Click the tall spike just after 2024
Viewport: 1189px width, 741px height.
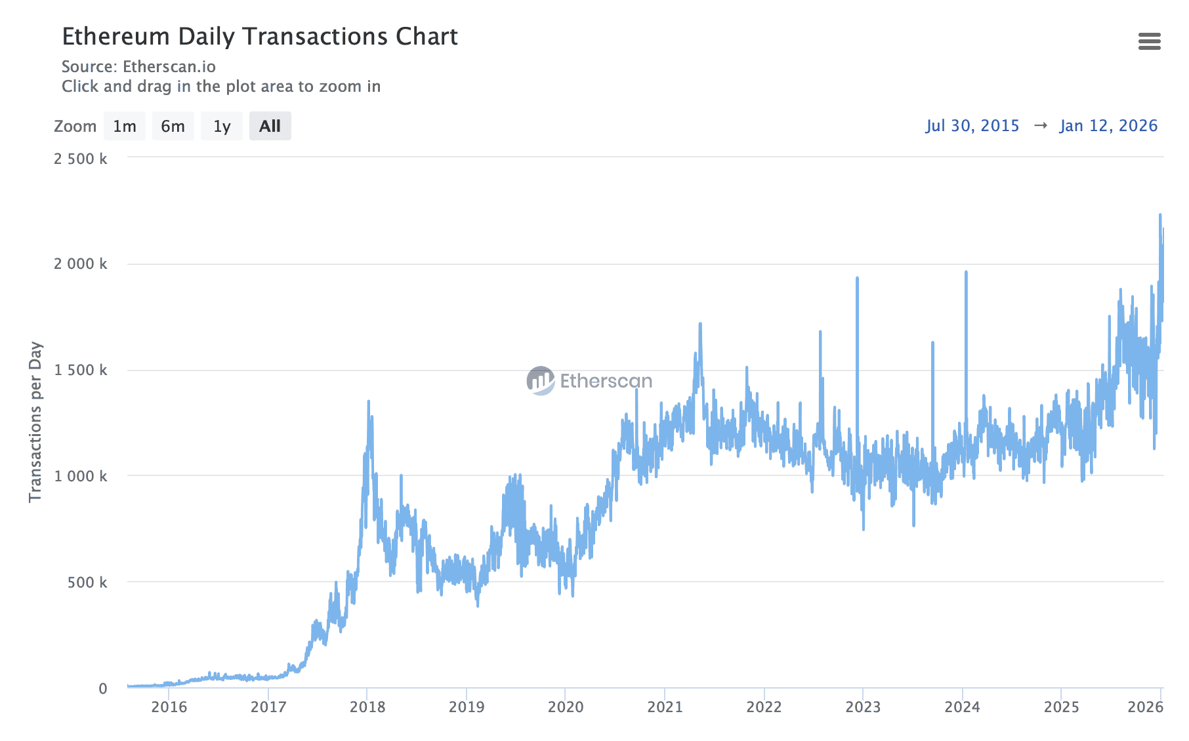point(966,273)
